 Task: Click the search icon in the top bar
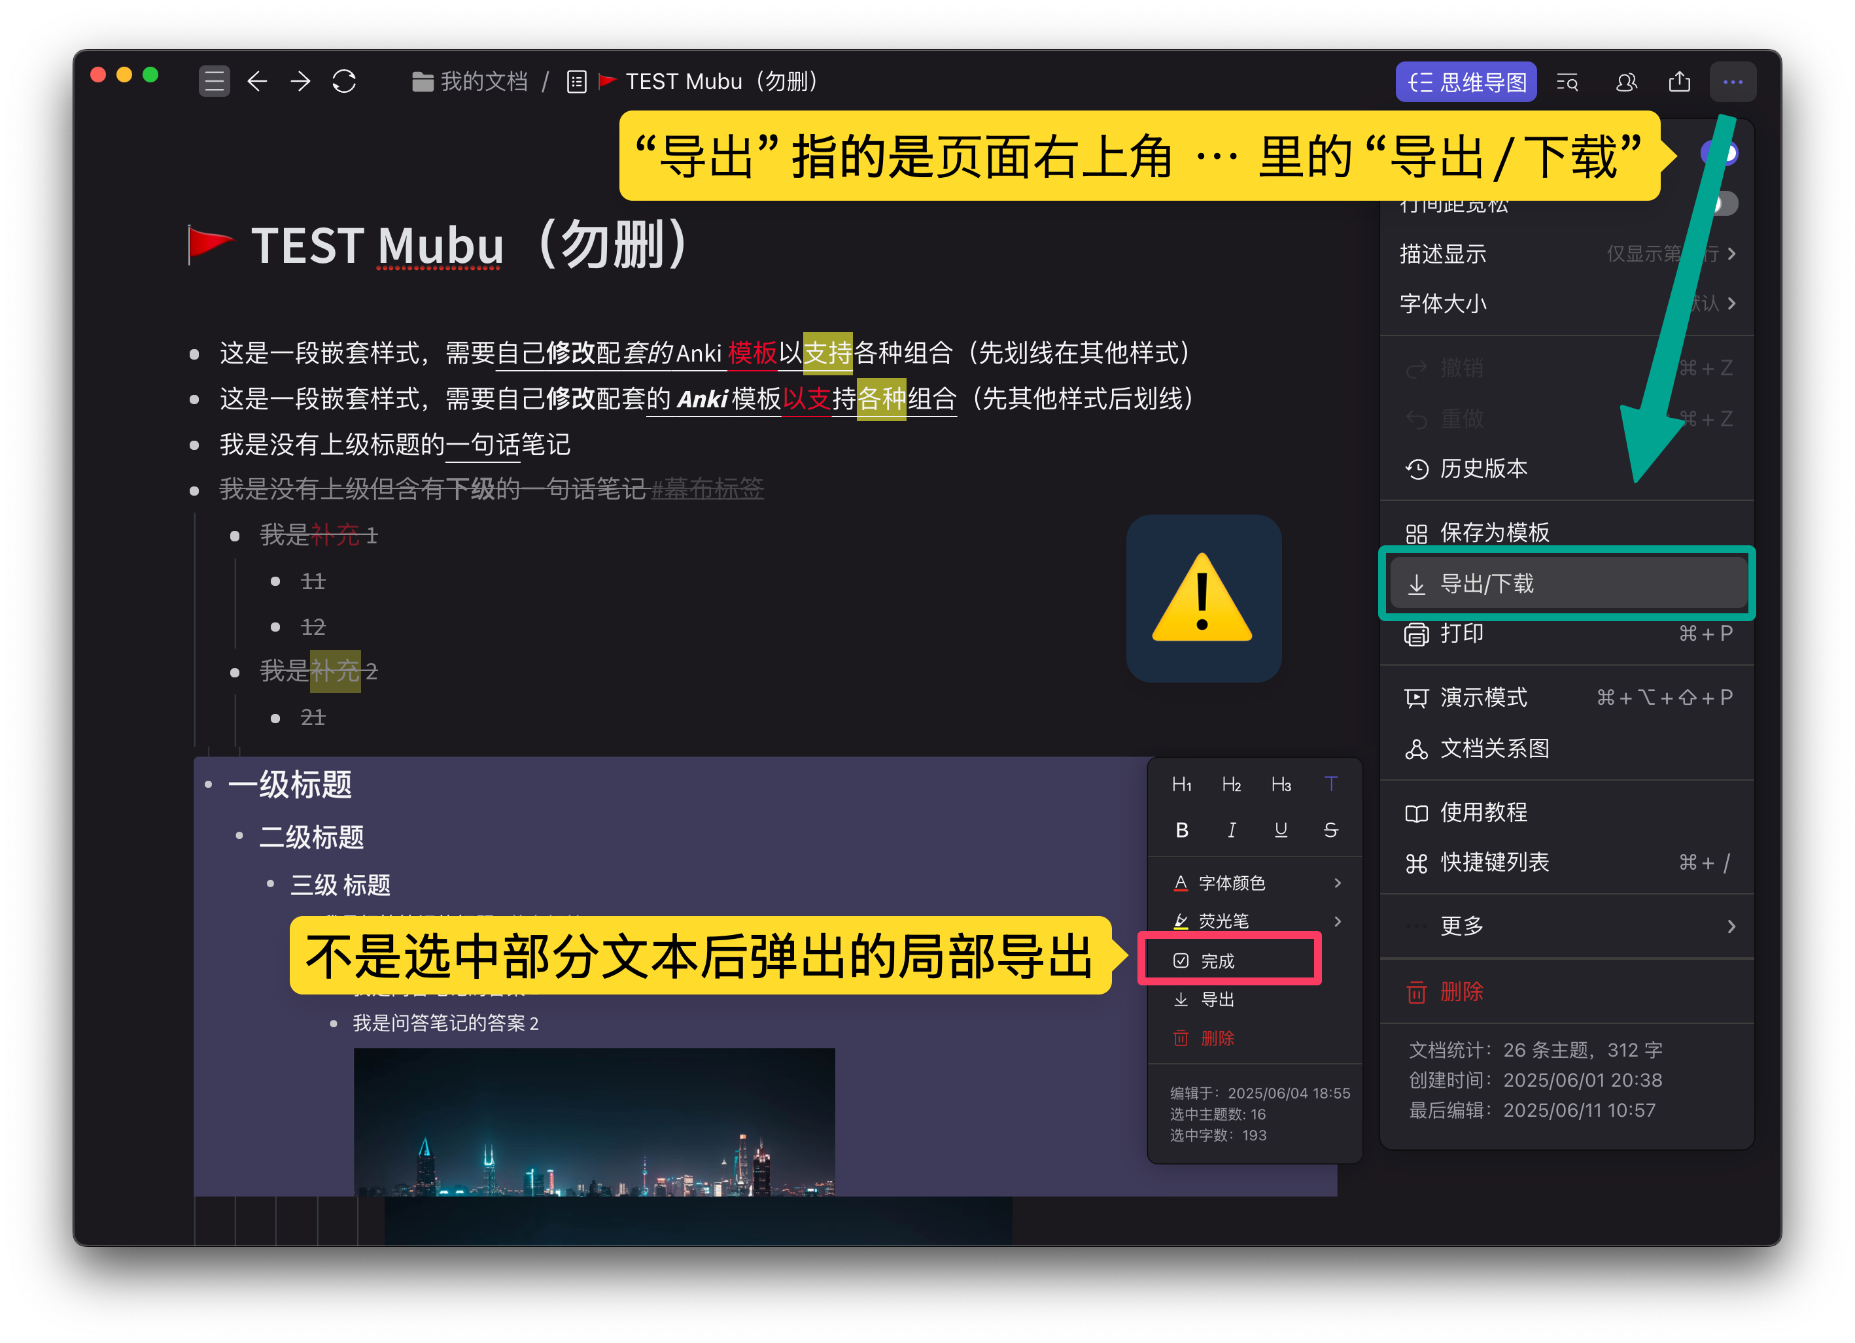[1567, 81]
